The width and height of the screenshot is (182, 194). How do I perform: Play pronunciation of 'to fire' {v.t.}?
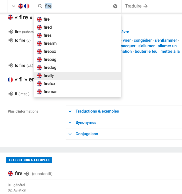pos(11,66)
